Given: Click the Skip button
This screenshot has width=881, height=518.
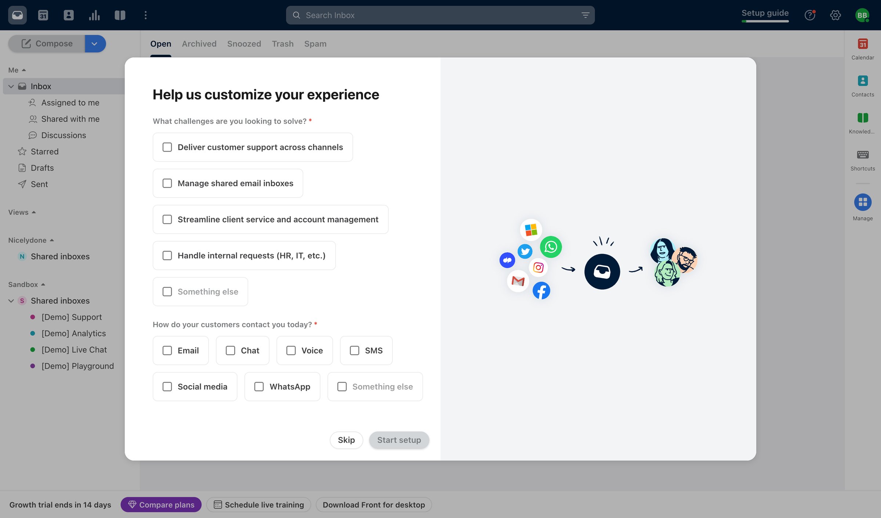Looking at the screenshot, I should (346, 440).
